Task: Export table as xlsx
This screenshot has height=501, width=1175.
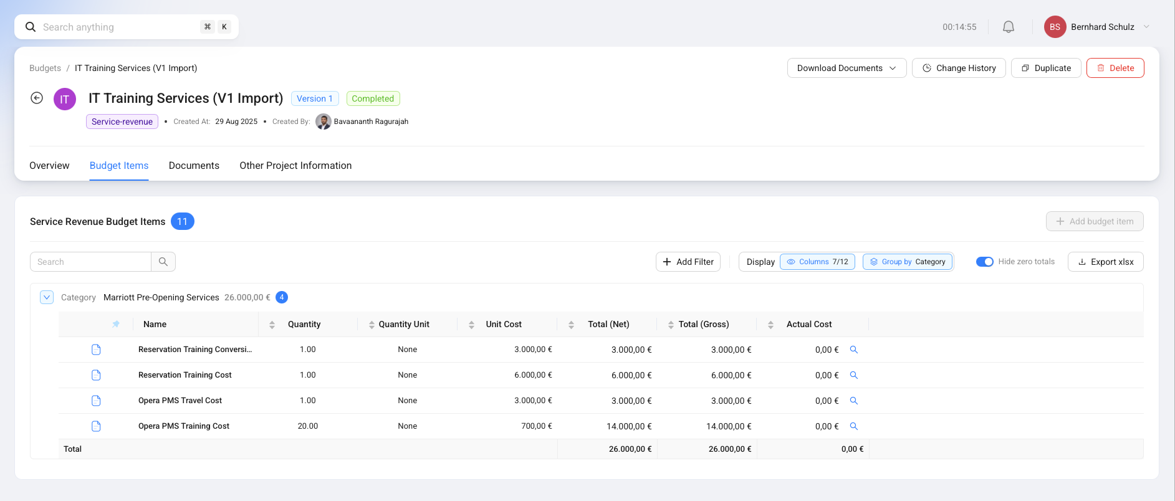Action: pos(1105,262)
